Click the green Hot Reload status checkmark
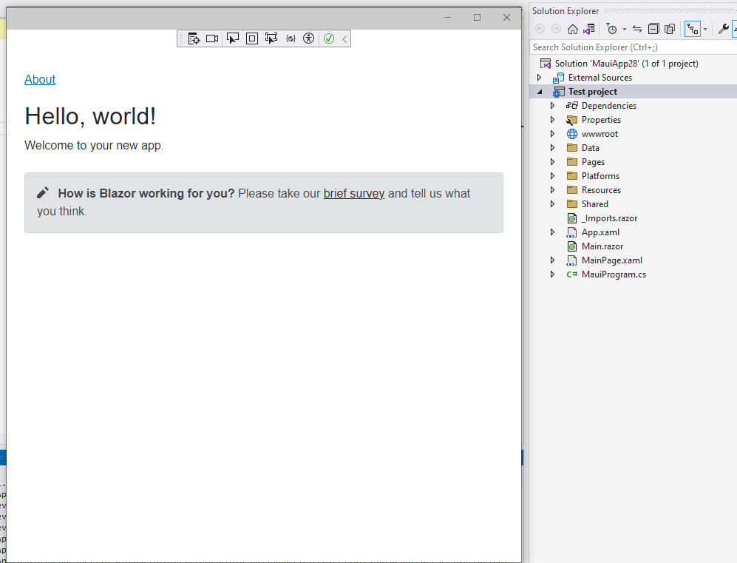Screen dimensions: 737x563 click(x=328, y=38)
